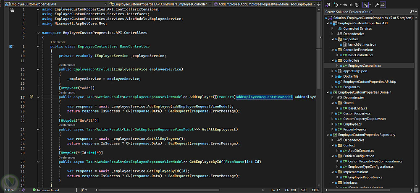The height and width of the screenshot is (193, 420).
Task: Open PropertyType.cs in Solution Explorer
Action: point(355,130)
